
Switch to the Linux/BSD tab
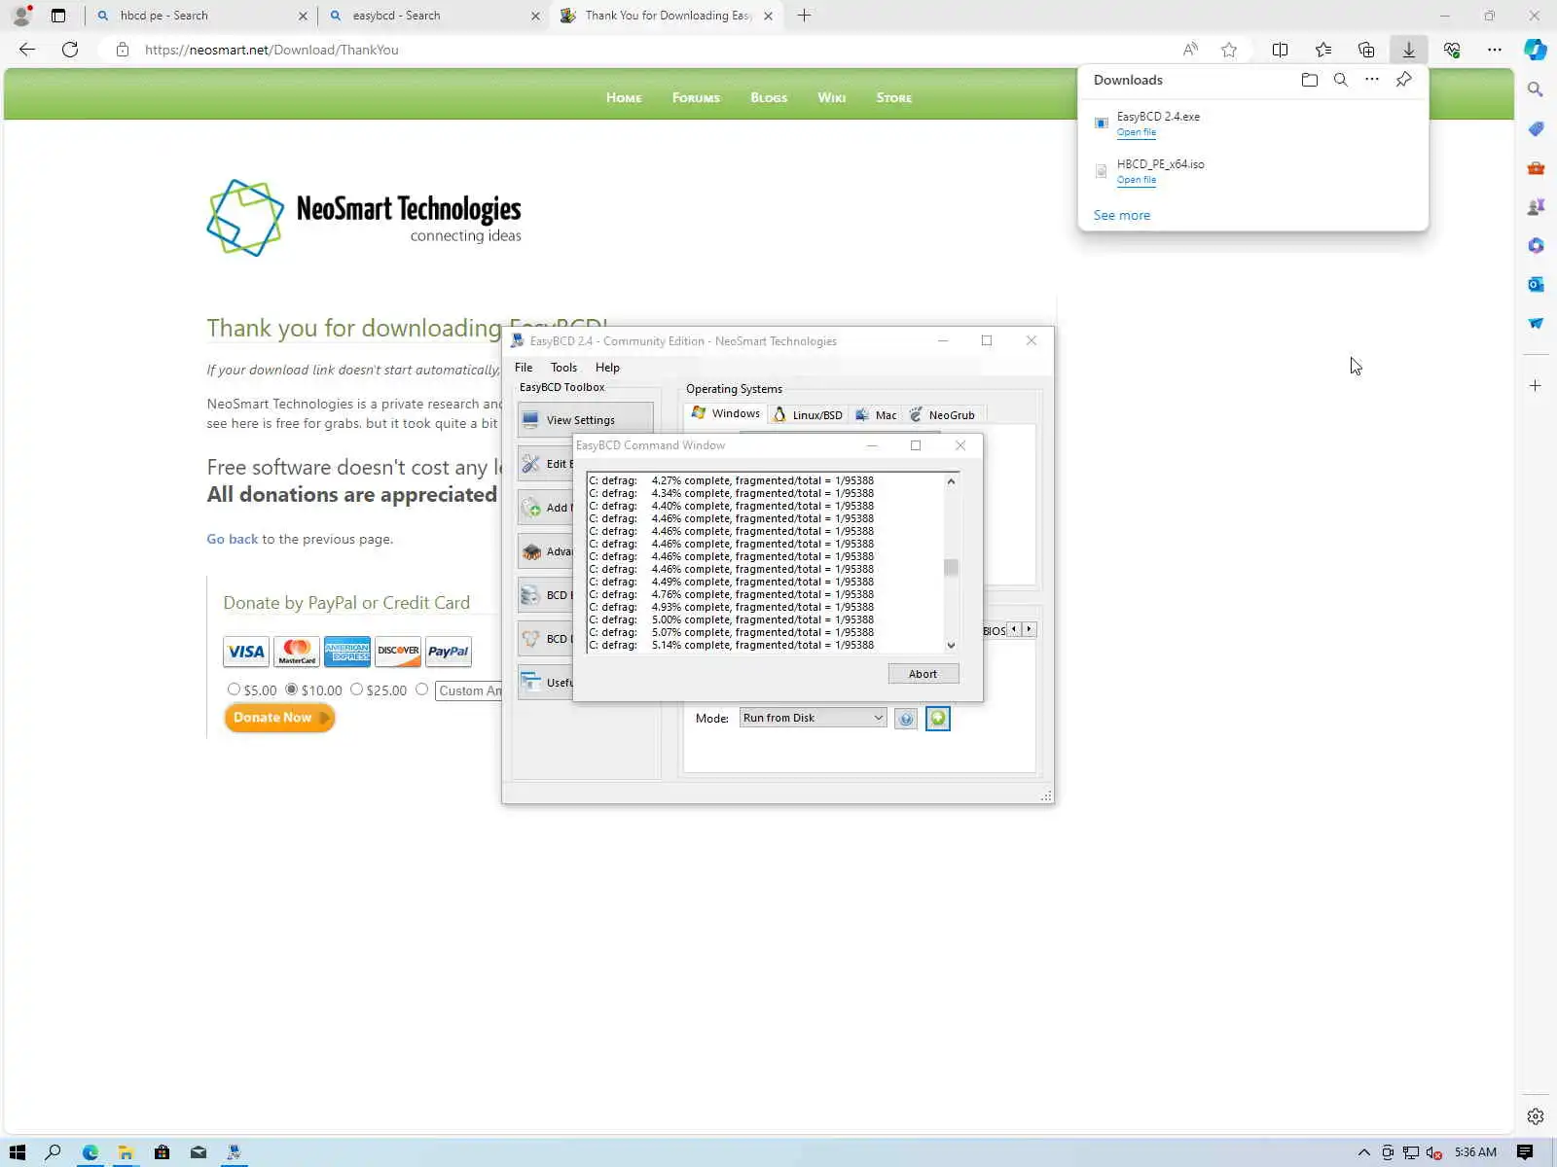coord(808,415)
